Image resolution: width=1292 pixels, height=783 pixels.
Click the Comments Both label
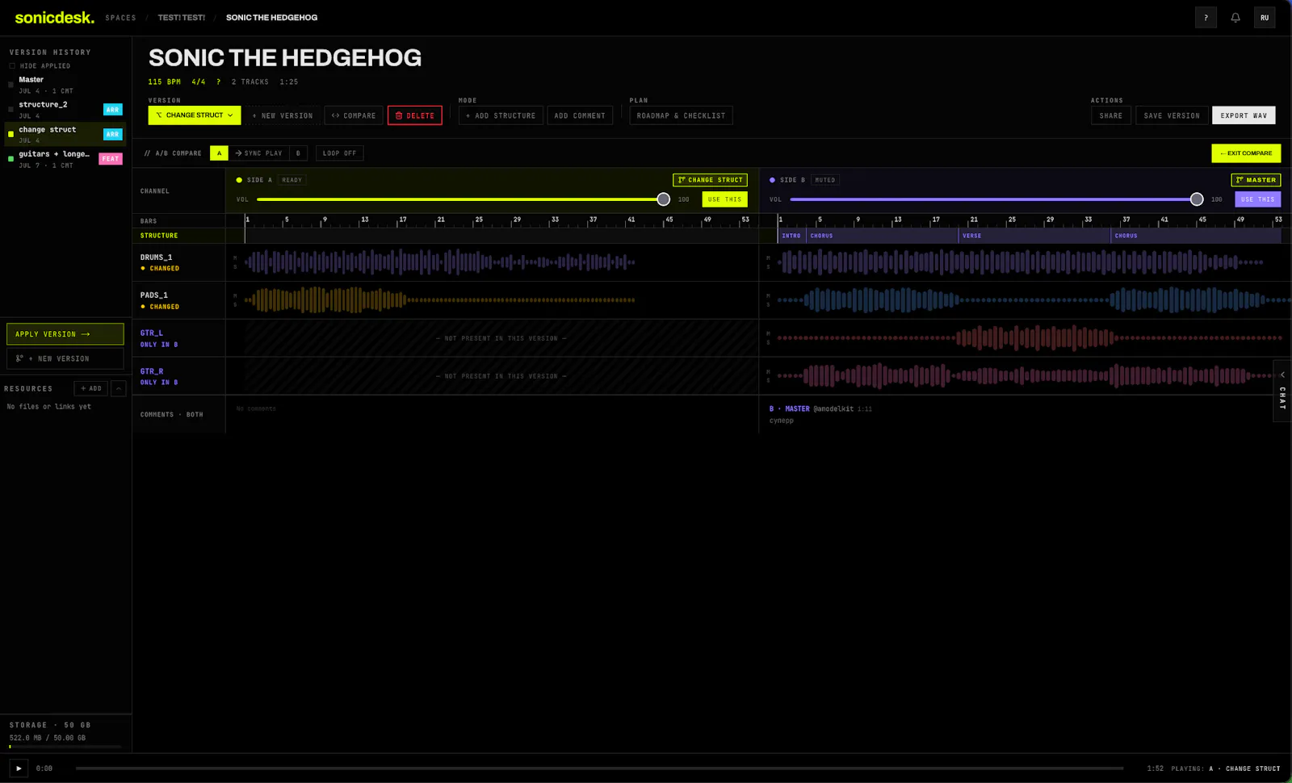pos(172,415)
